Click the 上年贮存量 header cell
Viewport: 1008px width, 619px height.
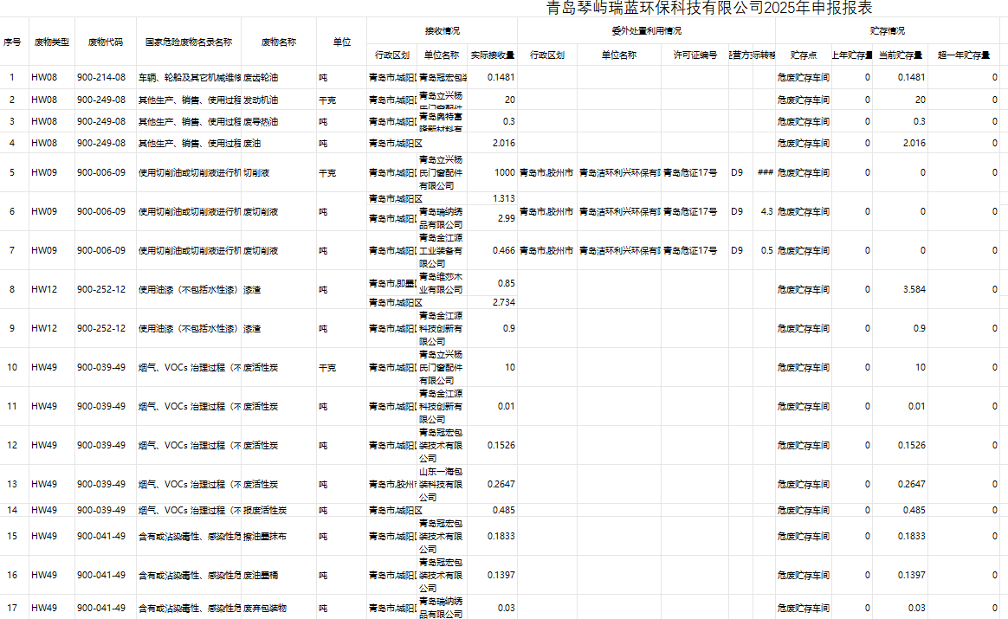click(x=852, y=55)
